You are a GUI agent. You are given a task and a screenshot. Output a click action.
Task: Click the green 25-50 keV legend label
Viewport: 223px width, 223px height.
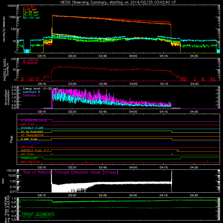(31, 15)
